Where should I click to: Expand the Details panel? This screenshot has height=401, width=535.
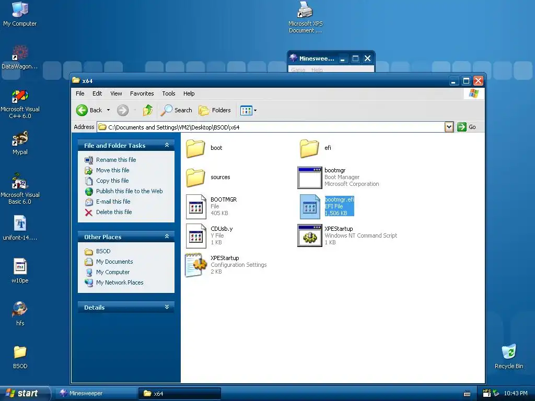click(x=167, y=307)
